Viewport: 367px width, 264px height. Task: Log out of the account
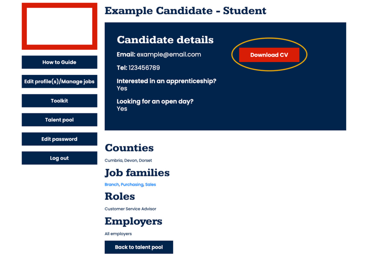[x=59, y=158]
